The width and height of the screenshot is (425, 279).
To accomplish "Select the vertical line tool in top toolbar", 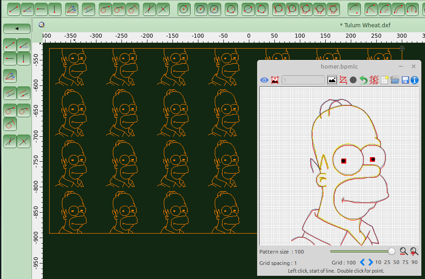I will point(55,9).
